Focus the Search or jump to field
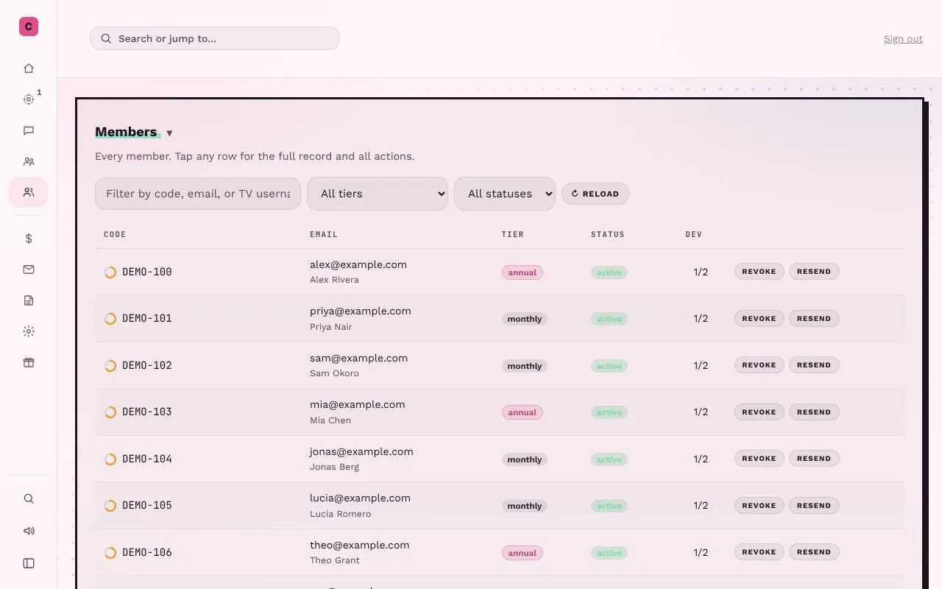 [215, 38]
